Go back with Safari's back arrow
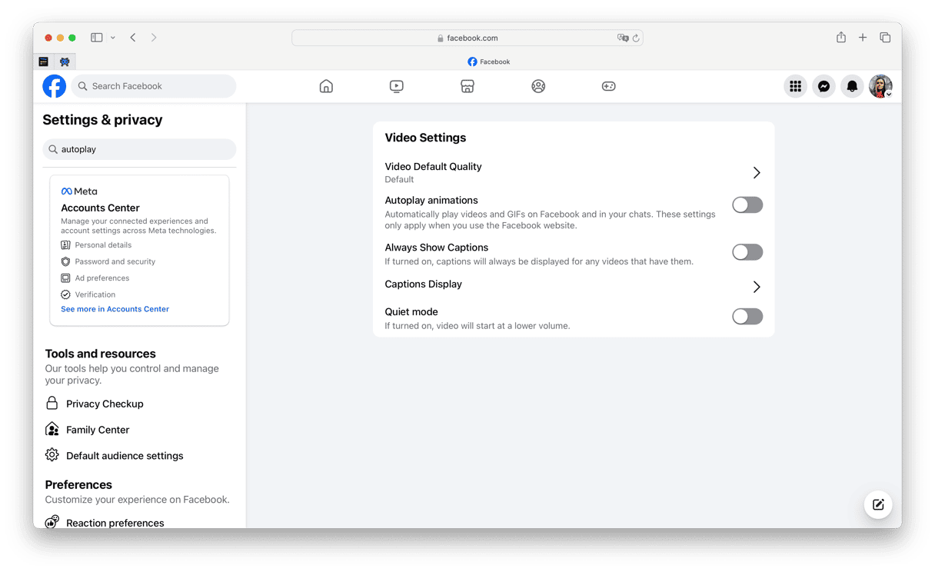Screen dimensions: 935x572 (133, 37)
